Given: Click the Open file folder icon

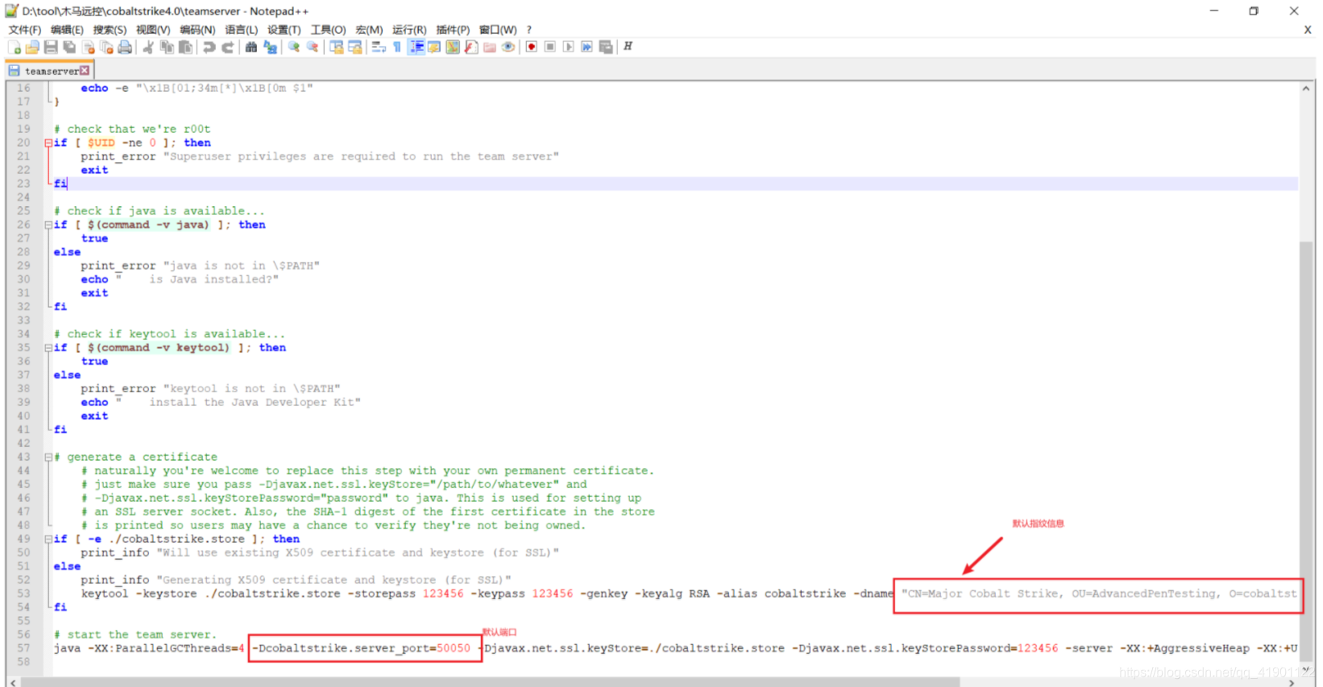Looking at the screenshot, I should pos(32,48).
